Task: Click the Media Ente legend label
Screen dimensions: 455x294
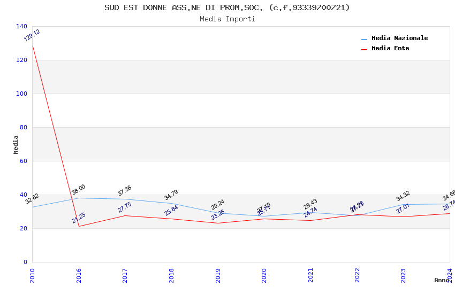Action: coord(390,48)
